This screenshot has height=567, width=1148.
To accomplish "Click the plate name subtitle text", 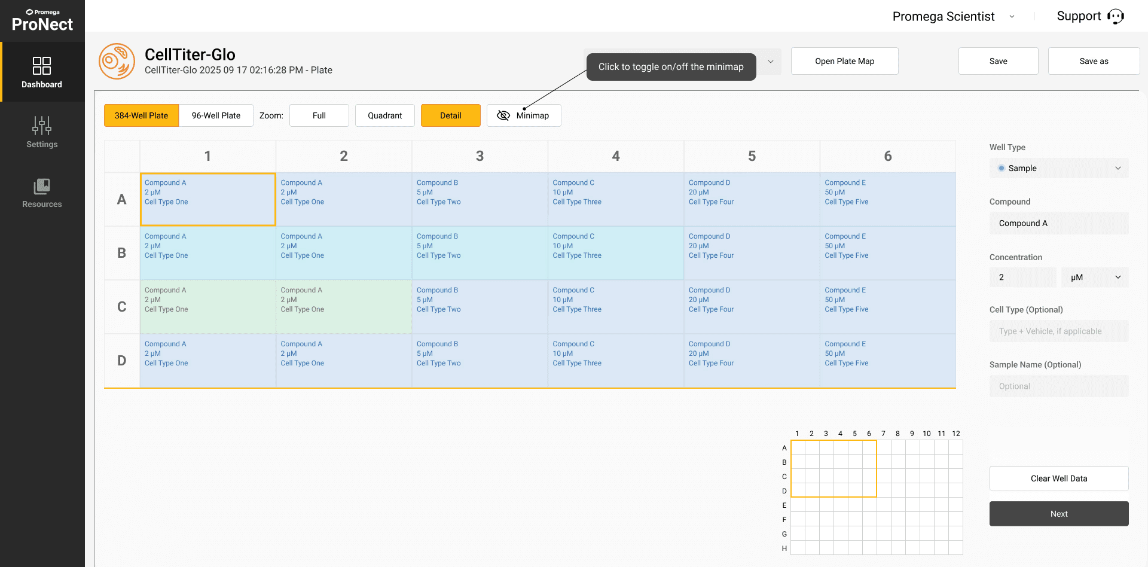I will click(239, 70).
